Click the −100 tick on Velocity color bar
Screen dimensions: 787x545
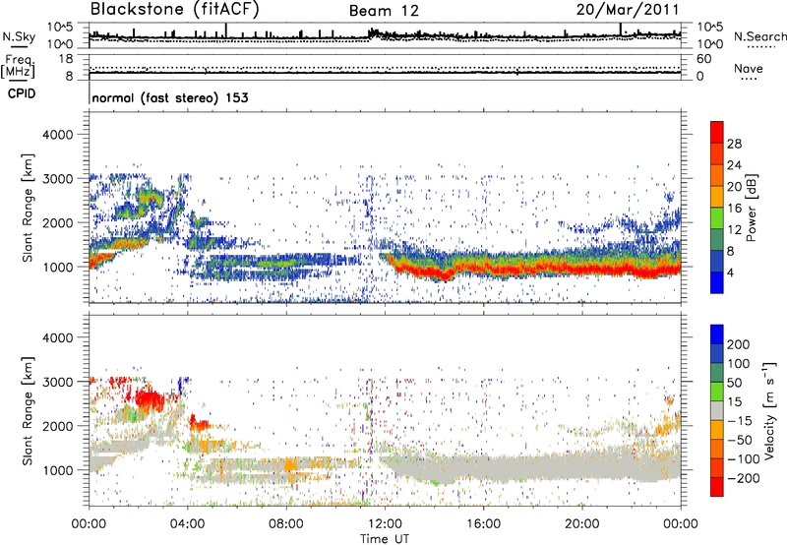pos(744,458)
